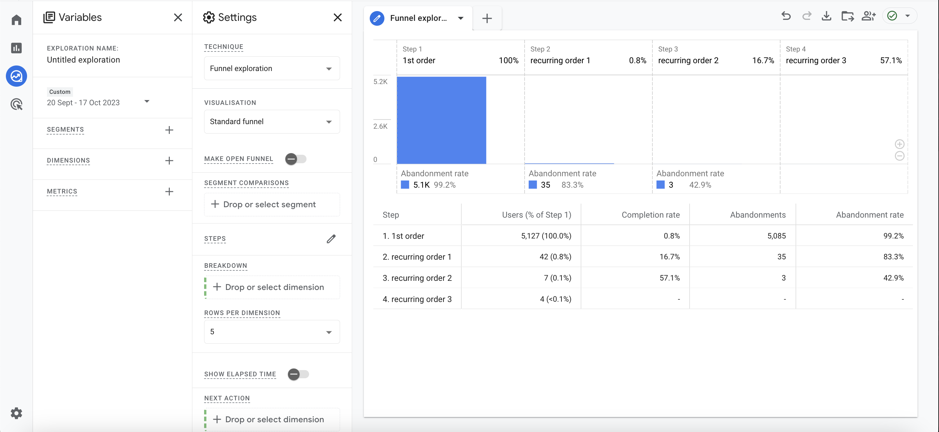The image size is (939, 432).
Task: Click the Segments section label
Action: coord(65,130)
